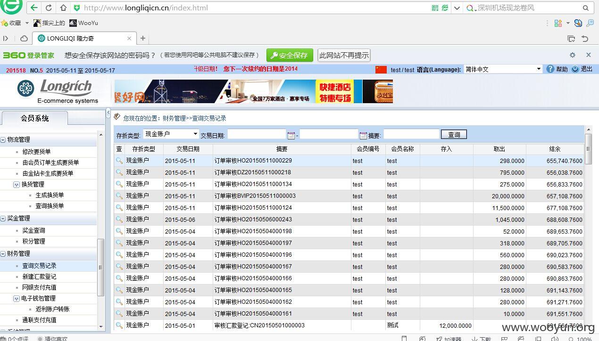
Task: Reload the page with the refresh icon
Action: tap(49, 8)
